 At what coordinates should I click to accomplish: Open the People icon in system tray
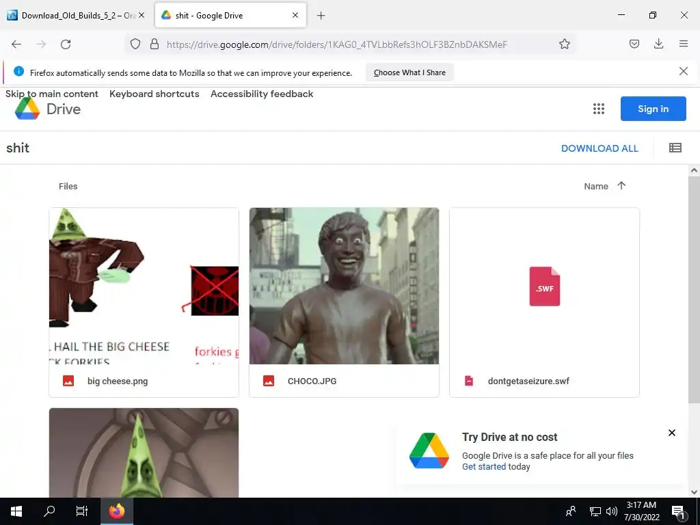pyautogui.click(x=571, y=511)
